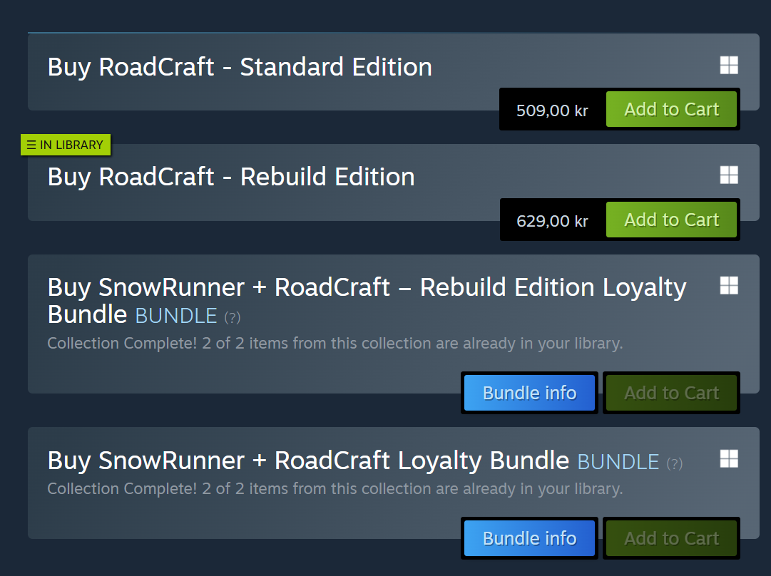771x576 pixels.
Task: Click Windows icon on RoadCraft Loyalty Bundle row
Action: (728, 458)
